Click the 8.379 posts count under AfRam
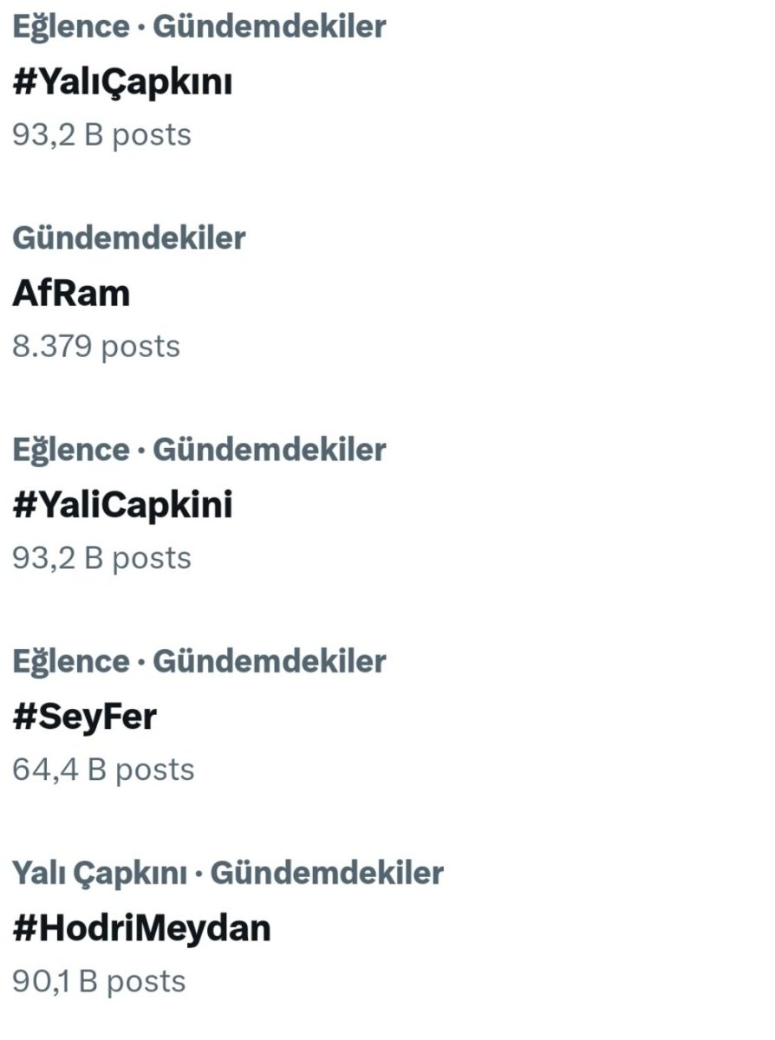This screenshot has width=775, height=1040. click(x=96, y=346)
